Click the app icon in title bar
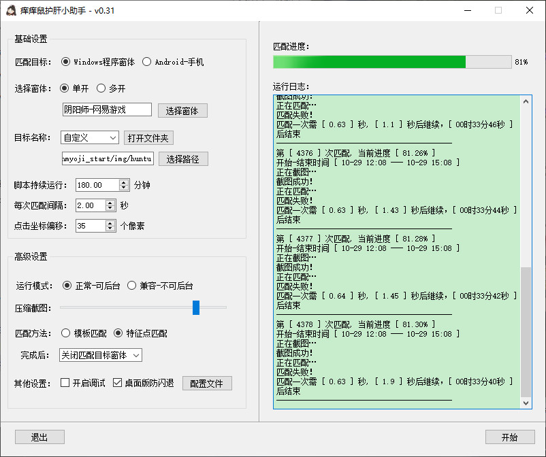This screenshot has height=457, width=546. pyautogui.click(x=11, y=10)
